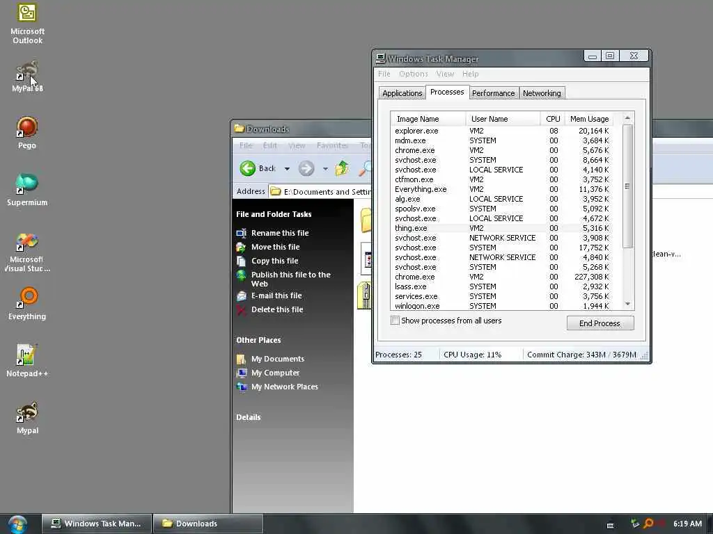Select the thing.exe process row

click(503, 228)
